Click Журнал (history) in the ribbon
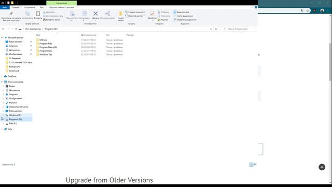This screenshot has height=187, width=332. click(x=163, y=20)
